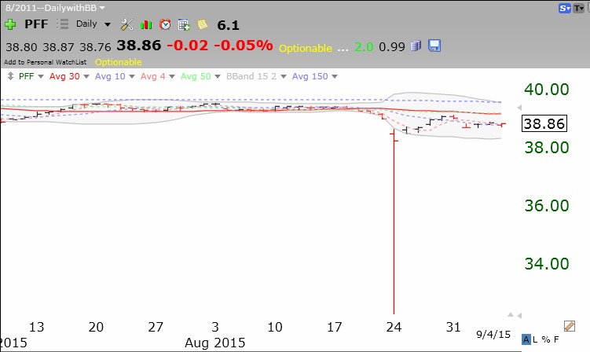This screenshot has width=590, height=352.
Task: Click the red -0.02 change value
Action: click(x=188, y=45)
